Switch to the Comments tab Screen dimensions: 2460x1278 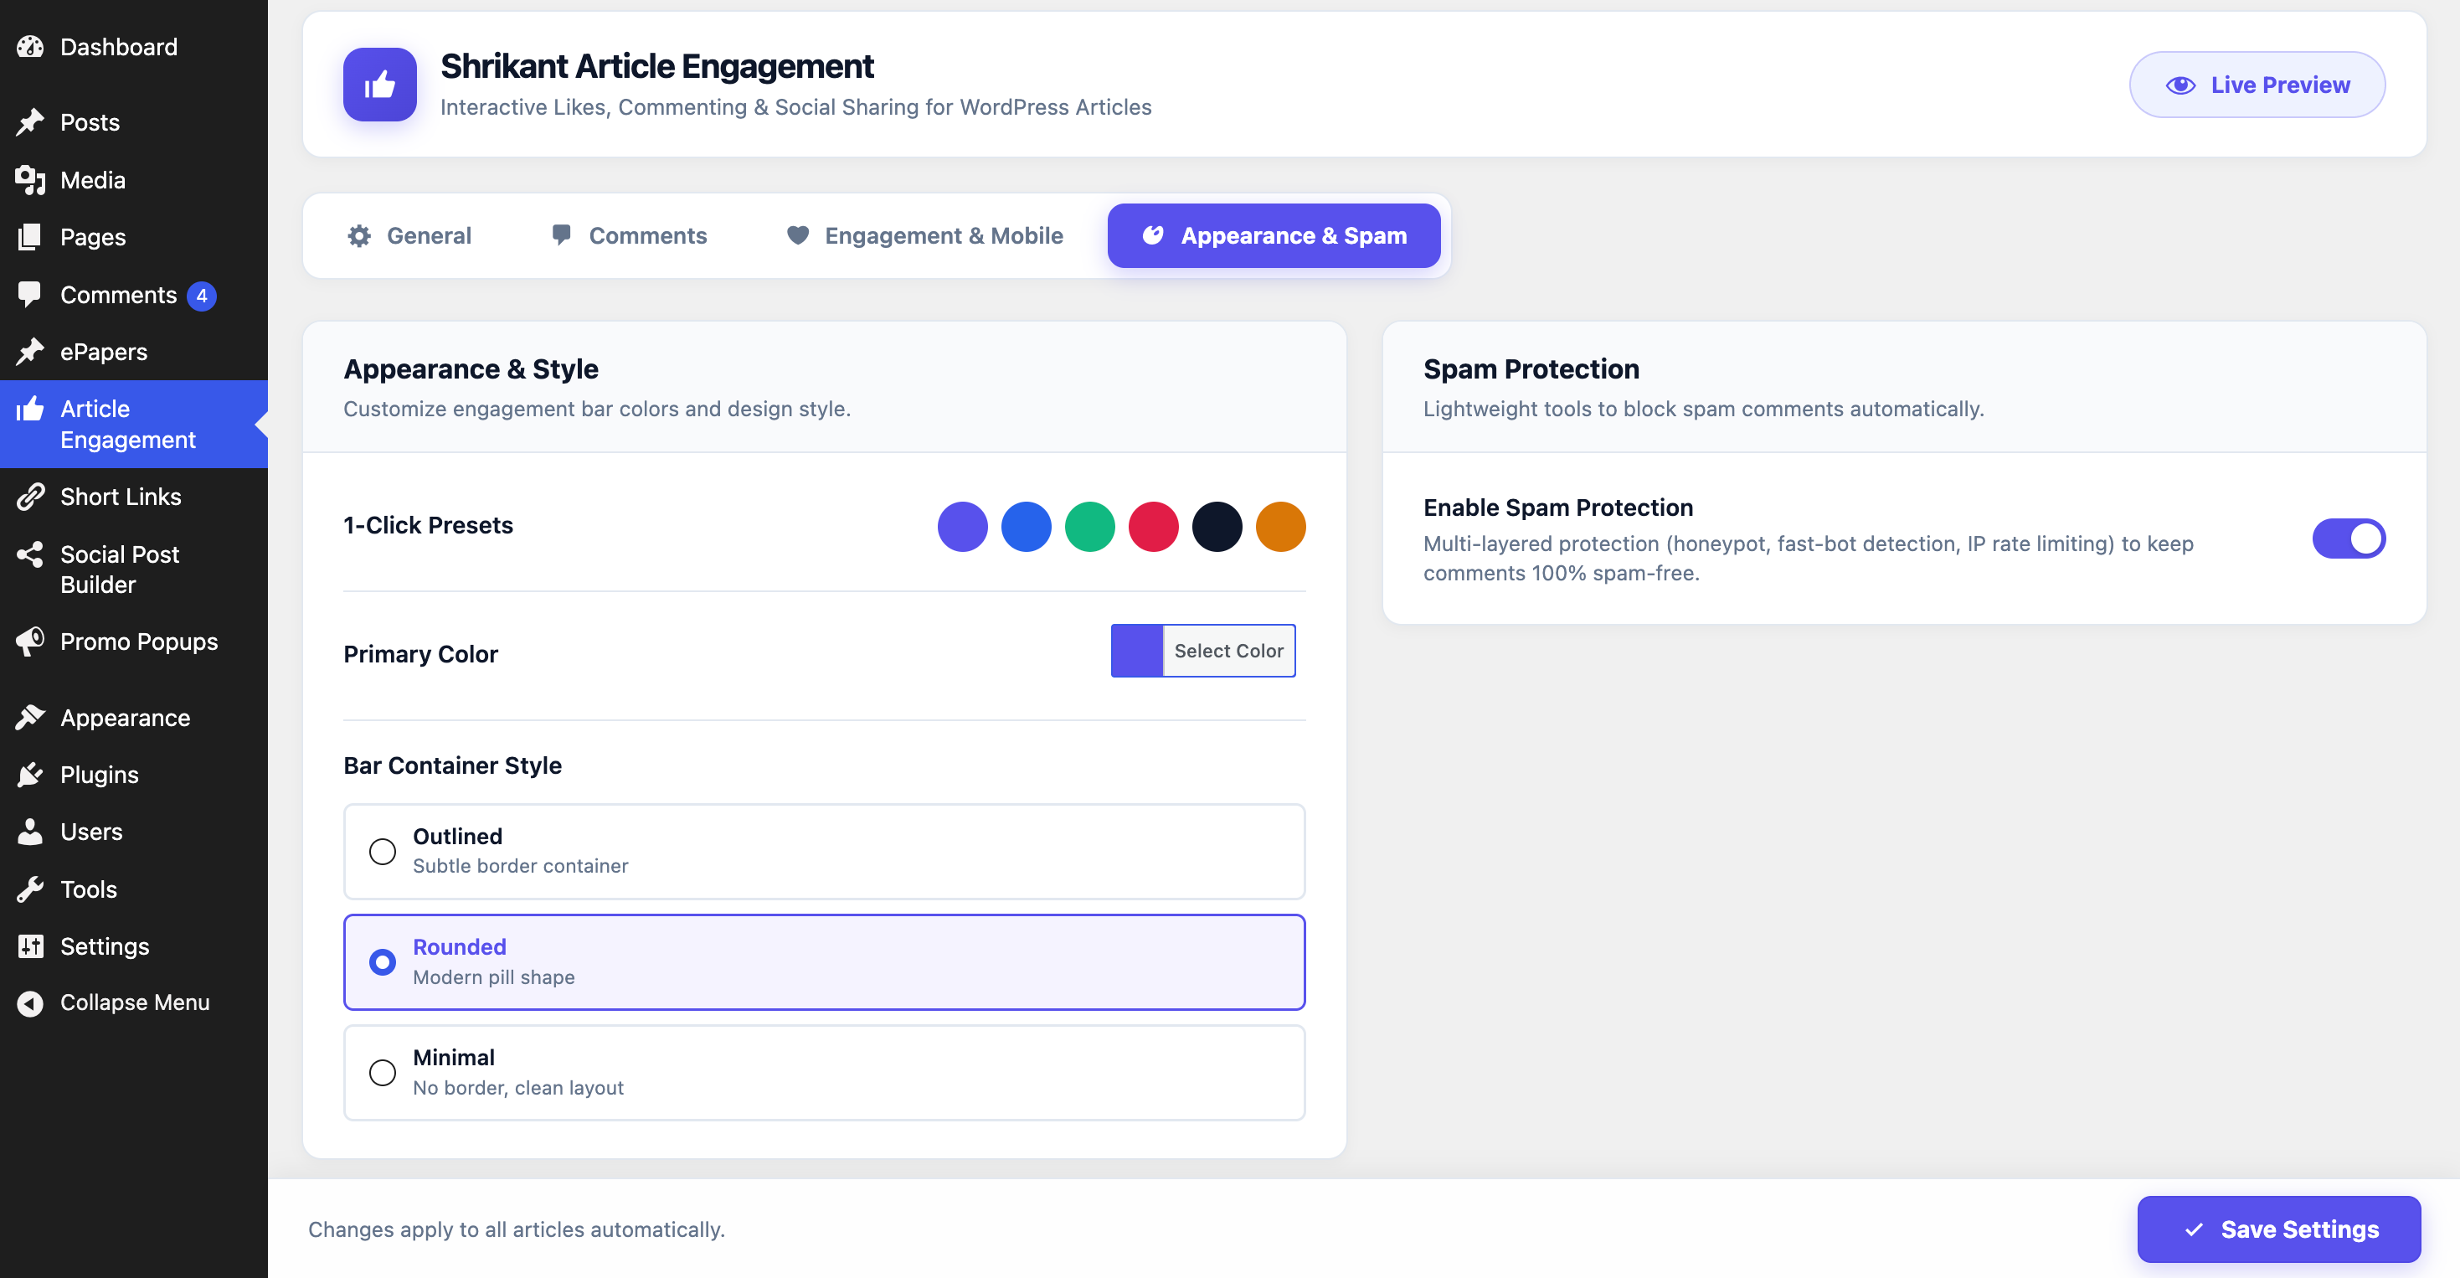point(630,236)
